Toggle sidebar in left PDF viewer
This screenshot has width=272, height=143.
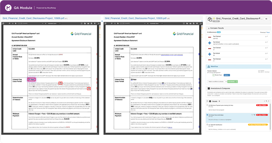click(3, 23)
